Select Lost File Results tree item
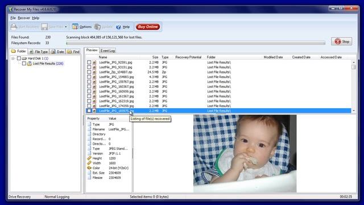The image size is (364, 205). [48, 63]
